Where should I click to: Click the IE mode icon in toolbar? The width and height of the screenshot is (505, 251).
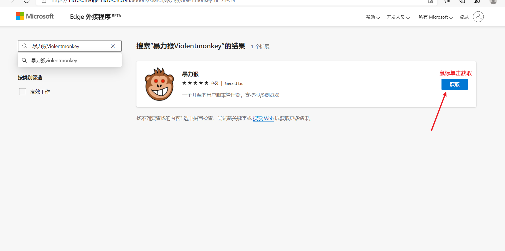(477, 1)
